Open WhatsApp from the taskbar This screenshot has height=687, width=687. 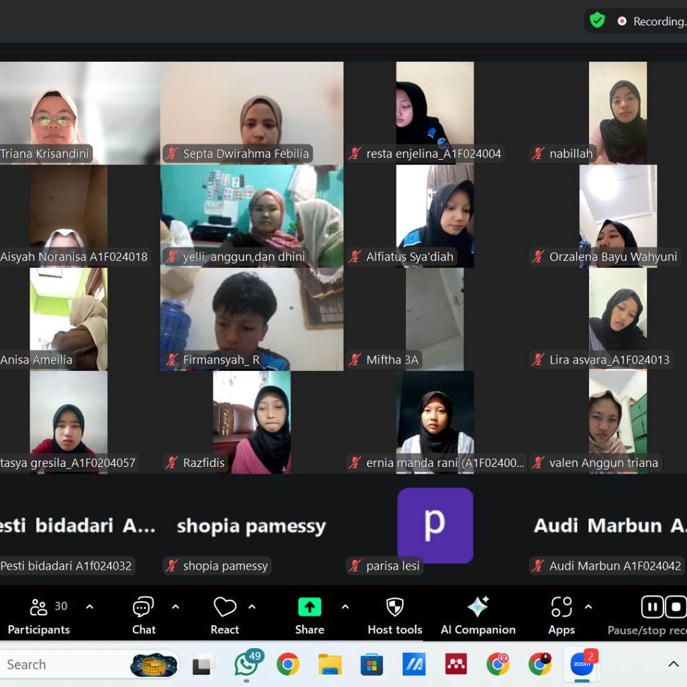[246, 664]
